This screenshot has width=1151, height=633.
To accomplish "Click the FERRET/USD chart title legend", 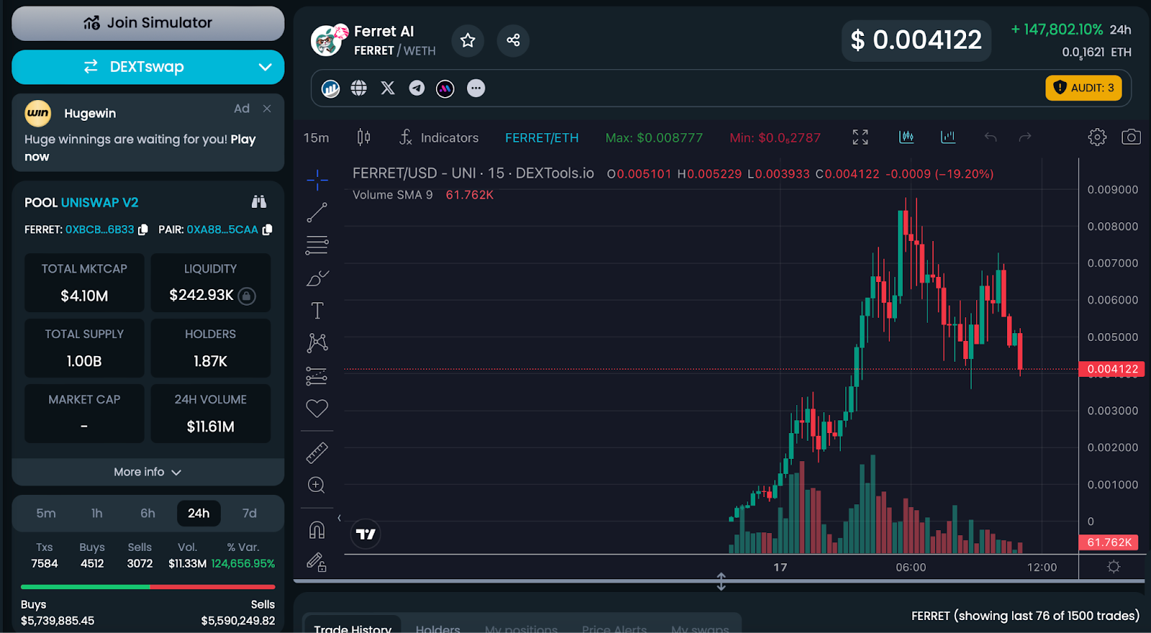I will pos(473,173).
